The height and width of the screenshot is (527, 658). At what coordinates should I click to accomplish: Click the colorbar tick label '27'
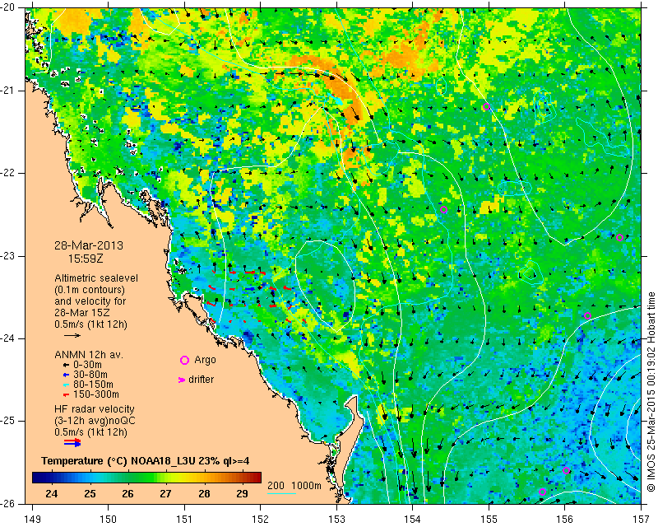pyautogui.click(x=166, y=493)
